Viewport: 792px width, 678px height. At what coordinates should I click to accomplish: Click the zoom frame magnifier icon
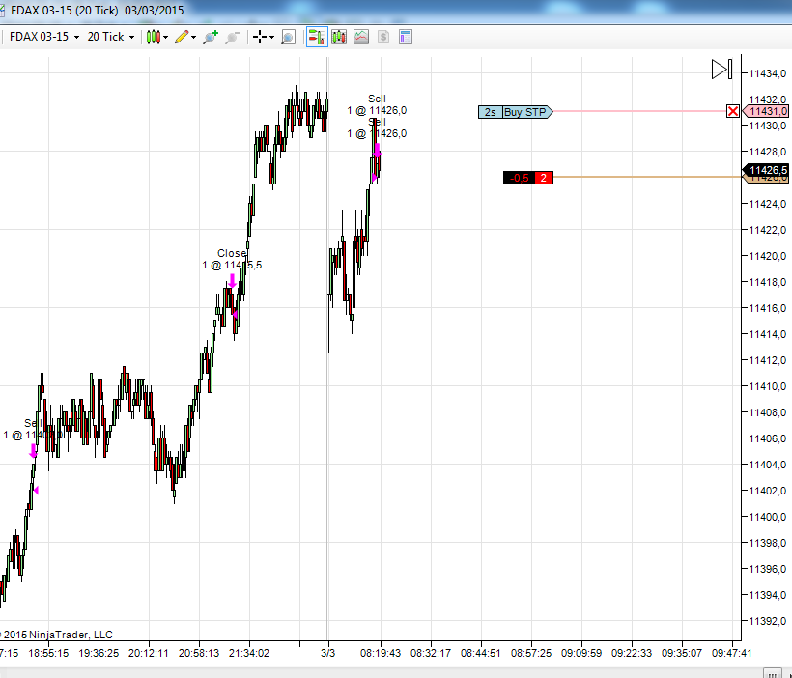288,37
